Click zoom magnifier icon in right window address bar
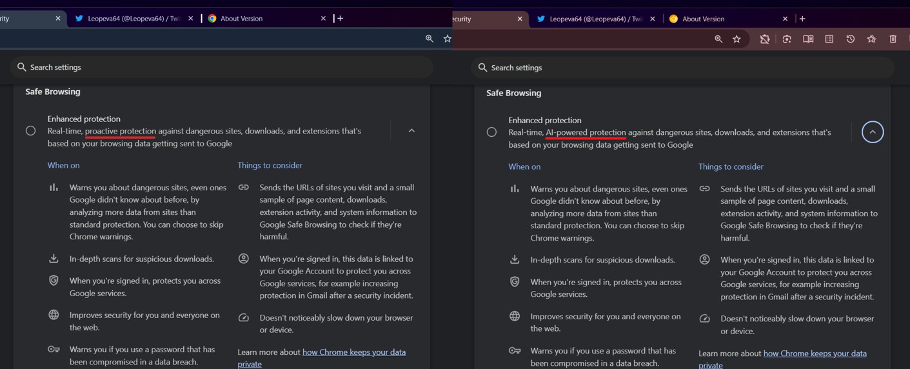The height and width of the screenshot is (369, 910). point(718,39)
